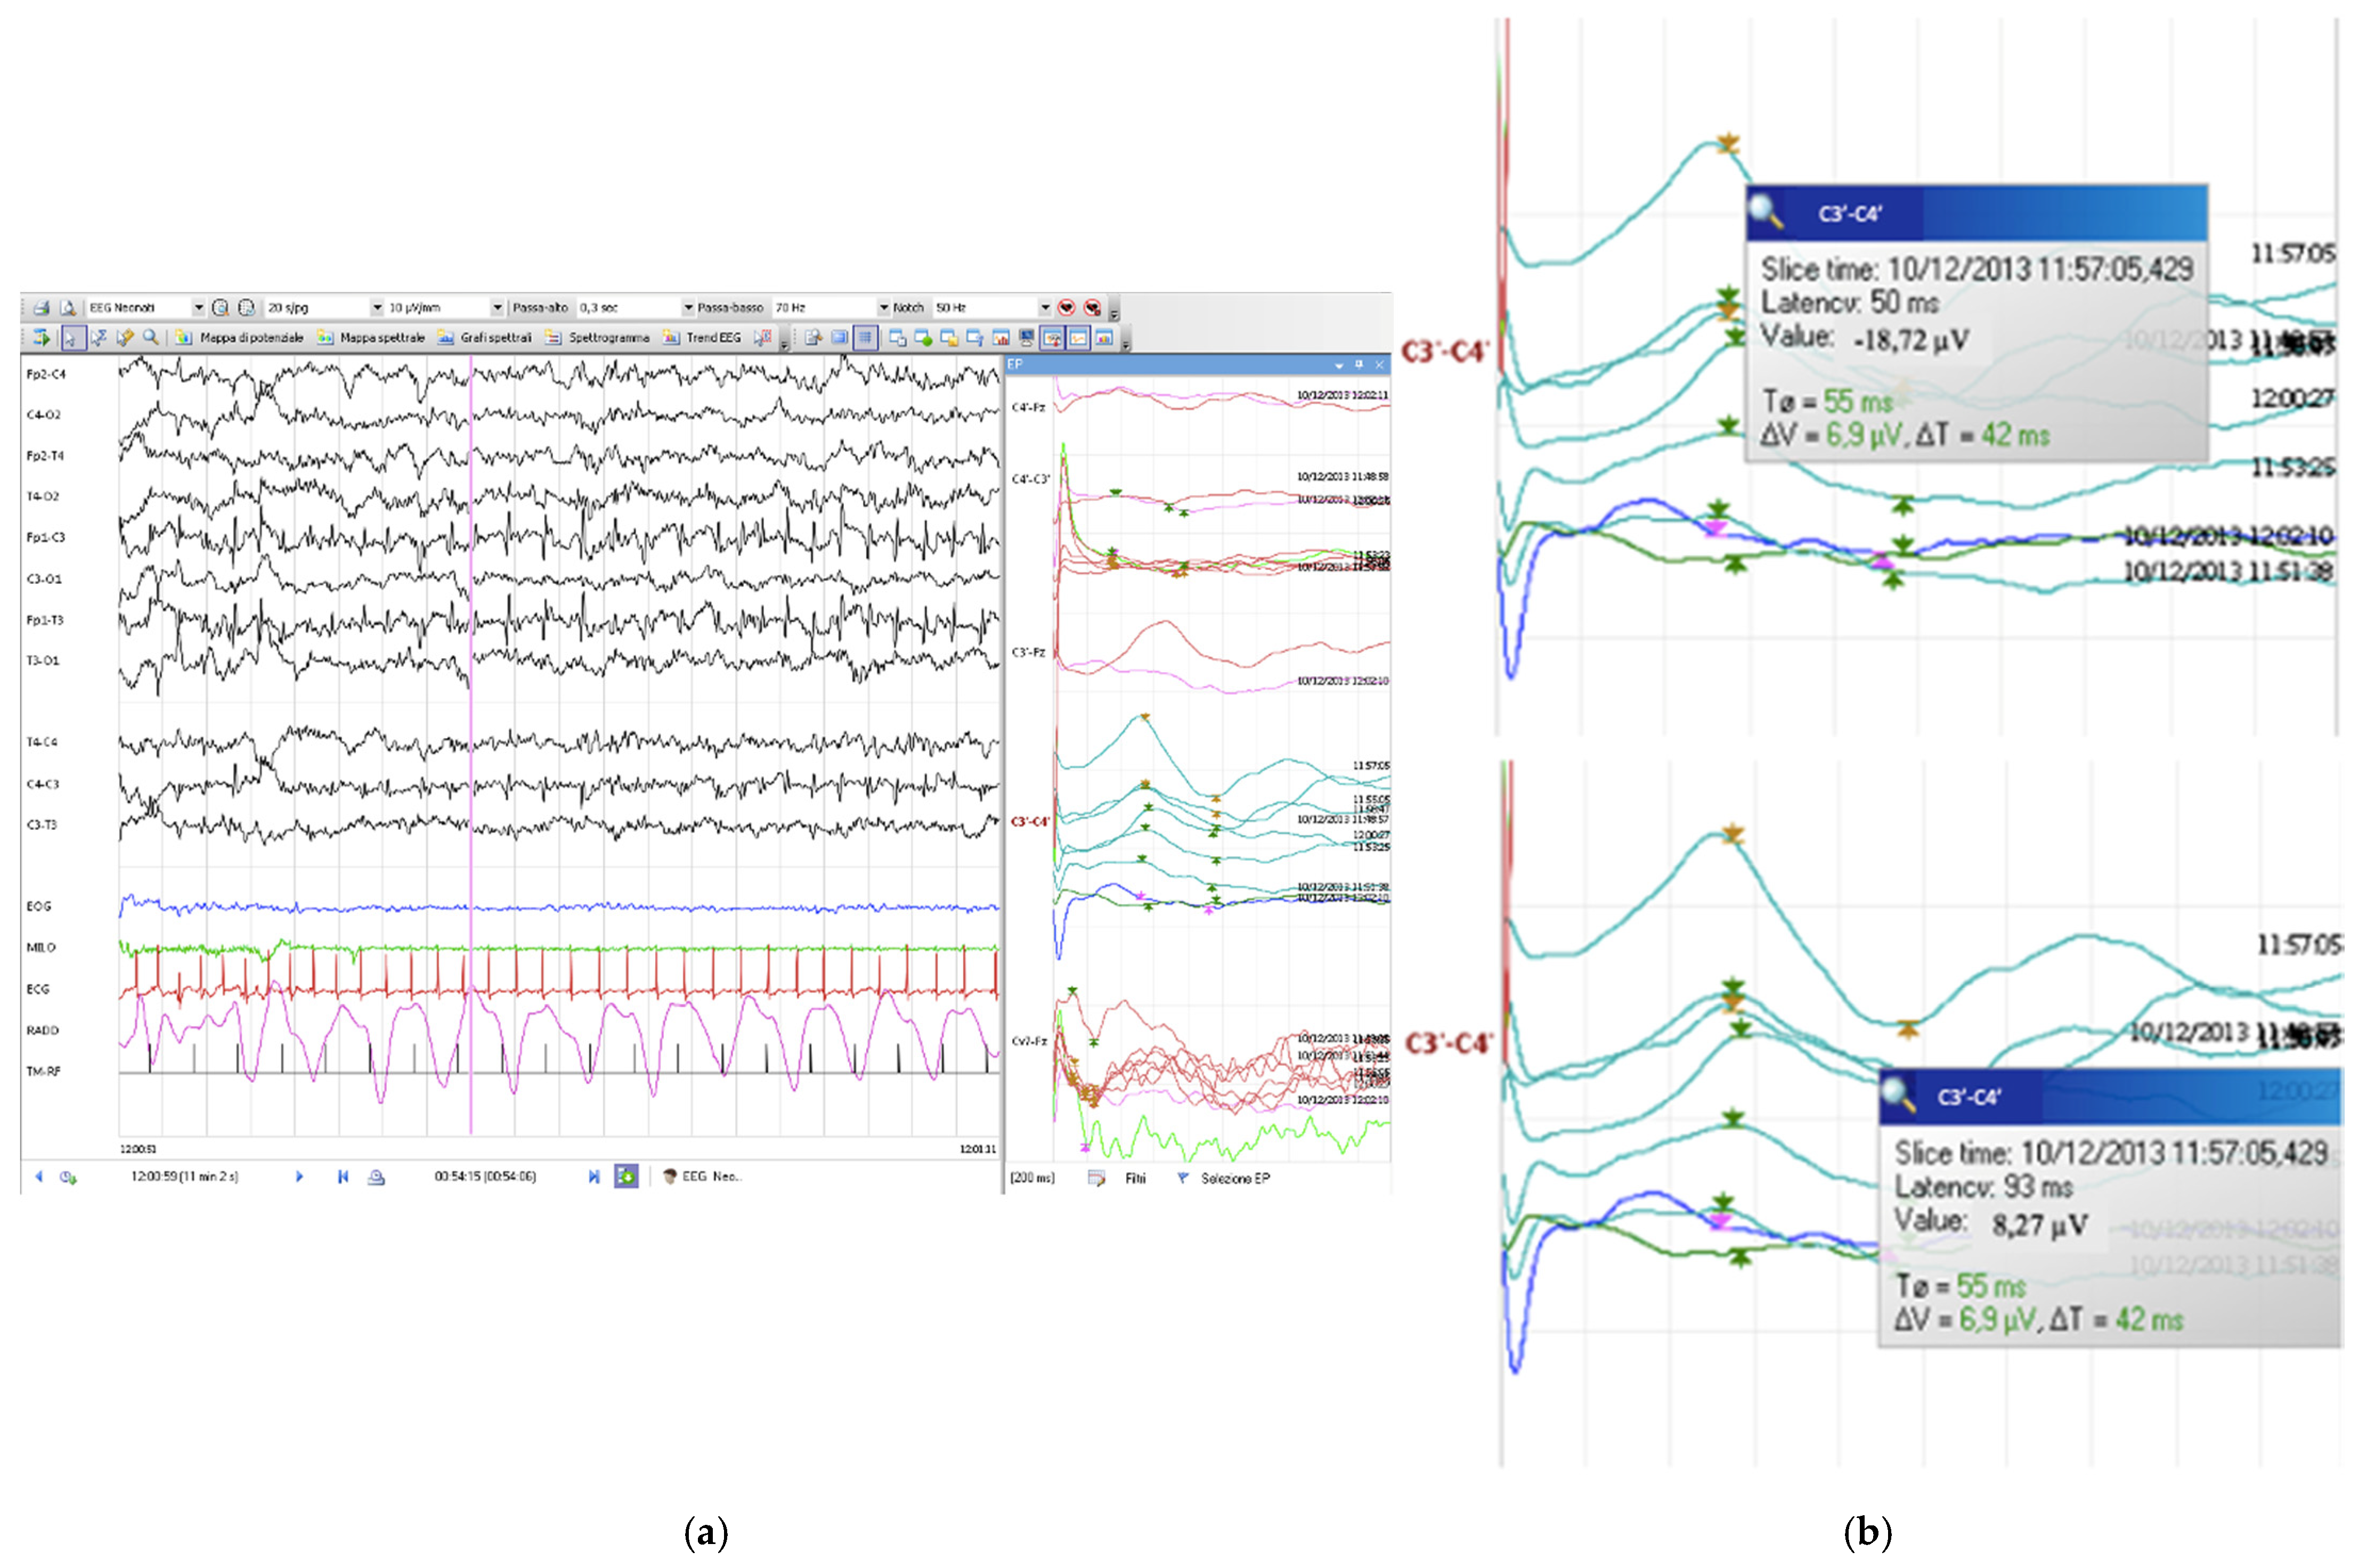Open Grafi spettrali panel
This screenshot has height=1568, width=2367.
click(x=485, y=338)
